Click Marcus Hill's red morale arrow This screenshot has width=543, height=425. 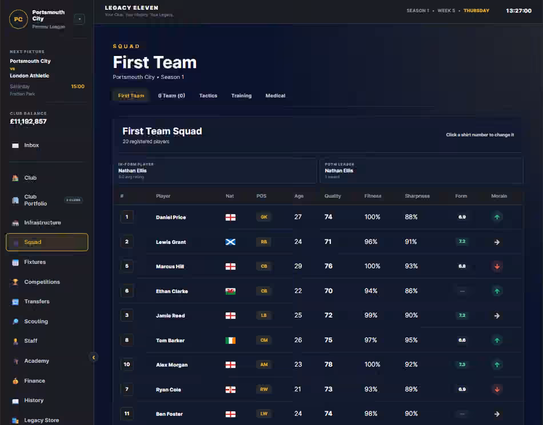pos(497,266)
